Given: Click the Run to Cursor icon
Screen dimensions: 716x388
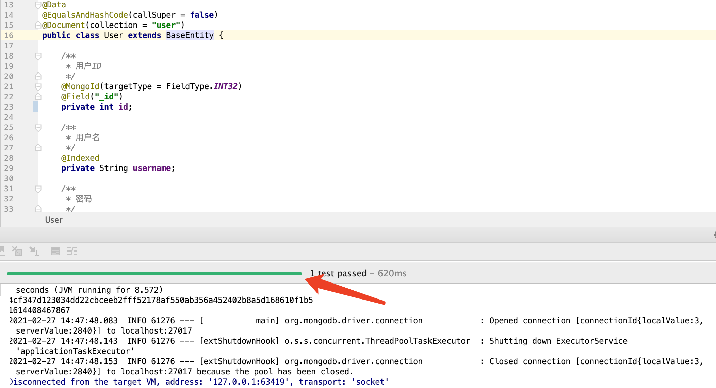Looking at the screenshot, I should coord(34,251).
